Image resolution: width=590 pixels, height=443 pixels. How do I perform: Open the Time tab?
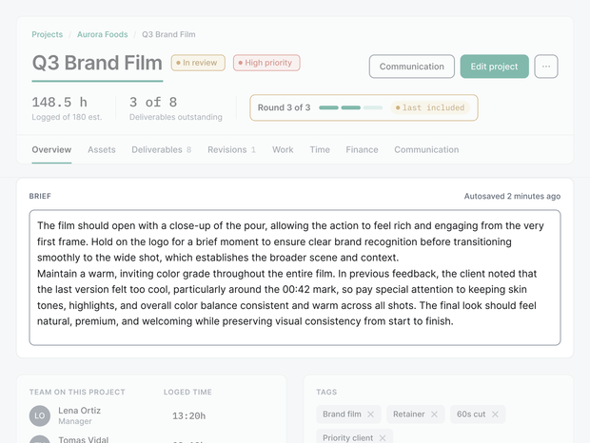click(320, 149)
